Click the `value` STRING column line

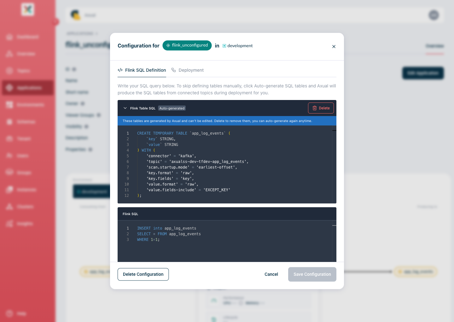(162, 145)
